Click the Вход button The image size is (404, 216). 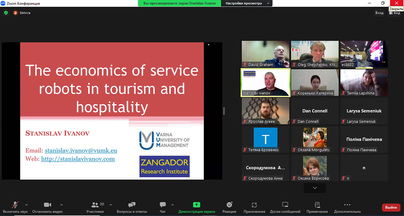point(379,13)
